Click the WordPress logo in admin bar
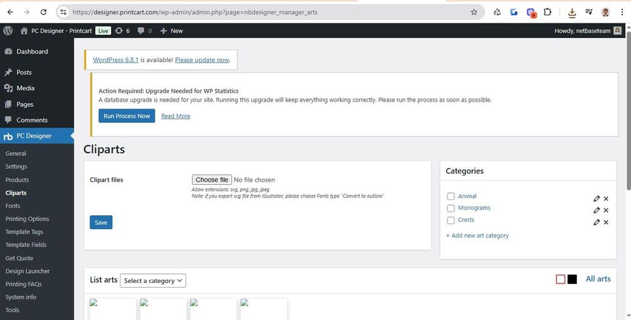Image resolution: width=631 pixels, height=320 pixels. pos(8,30)
